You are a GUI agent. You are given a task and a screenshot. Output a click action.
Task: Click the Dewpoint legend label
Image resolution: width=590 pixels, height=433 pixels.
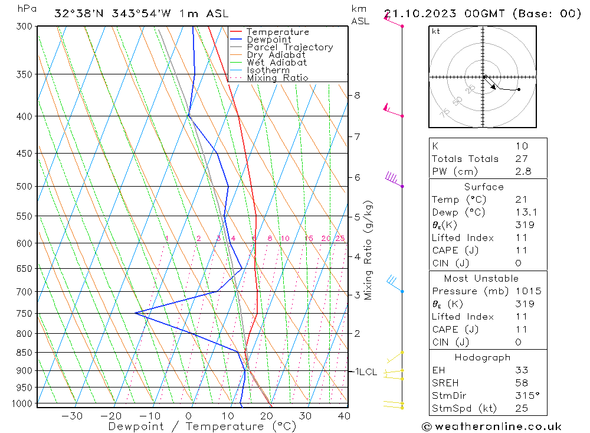click(269, 40)
